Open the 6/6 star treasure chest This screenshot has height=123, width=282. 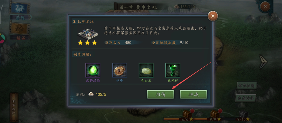coord(187,114)
